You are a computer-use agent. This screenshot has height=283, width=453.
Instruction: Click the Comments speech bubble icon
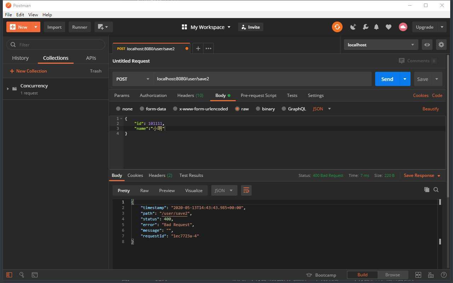tap(402, 61)
